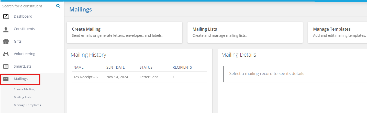
Task: Sort mailing history by Recipients column
Action: click(x=182, y=67)
